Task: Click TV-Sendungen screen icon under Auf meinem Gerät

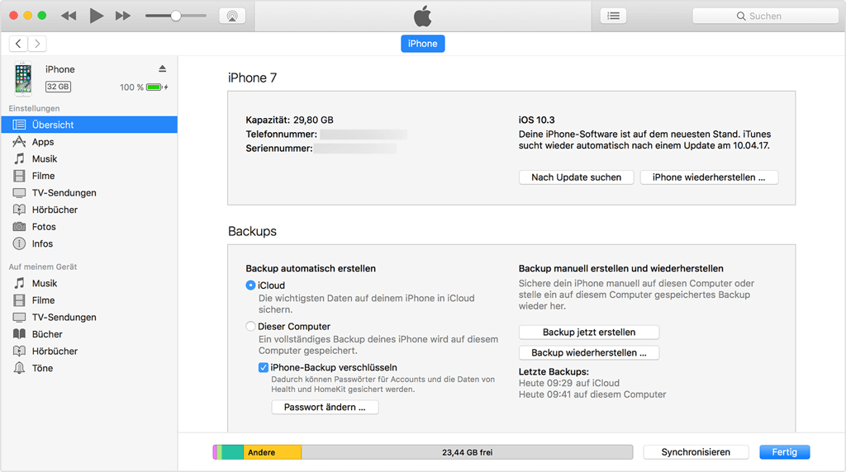Action: point(20,318)
